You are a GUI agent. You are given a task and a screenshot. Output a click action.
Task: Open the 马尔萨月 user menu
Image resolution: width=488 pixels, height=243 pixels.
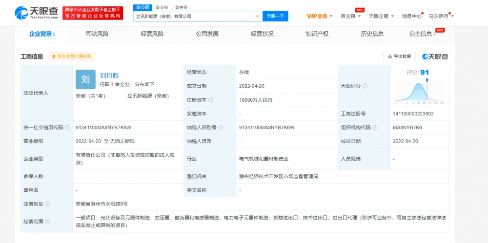[x=441, y=16]
